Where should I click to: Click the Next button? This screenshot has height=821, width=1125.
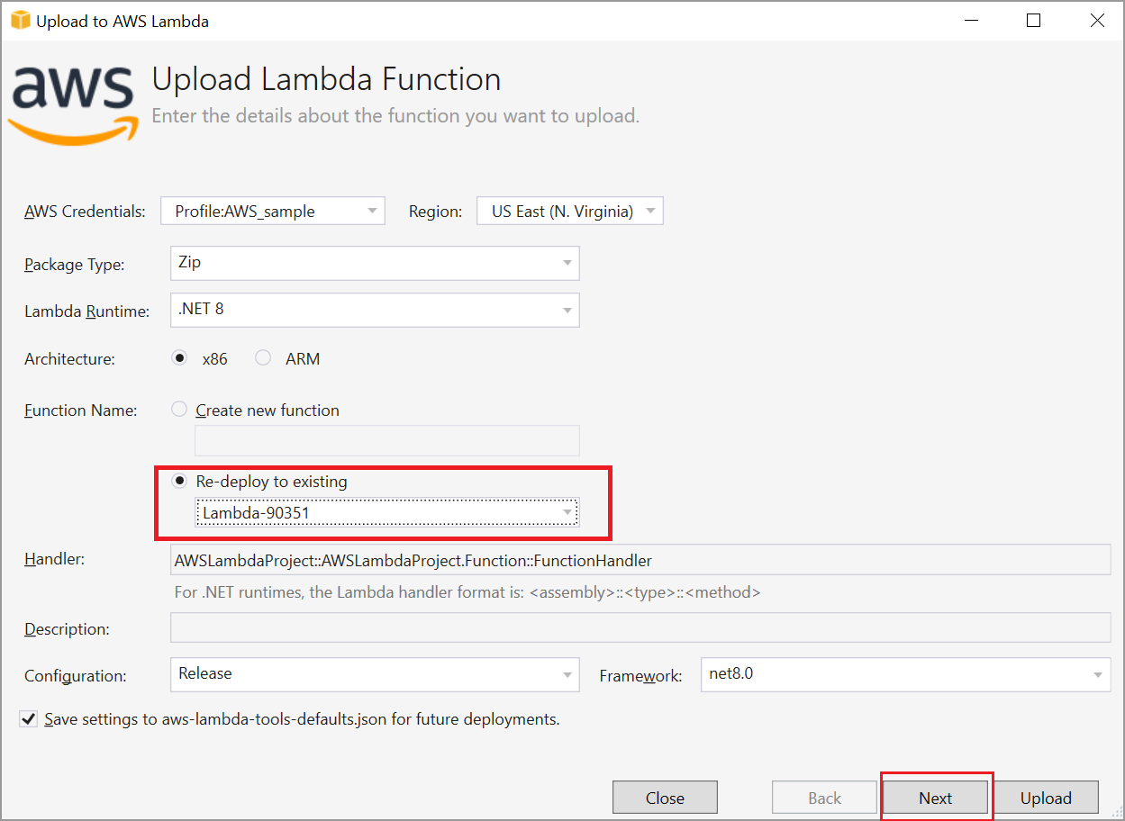935,798
